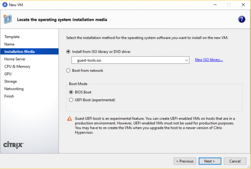The height and width of the screenshot is (169, 251).
Task: Go to the Name step
Action: [x=9, y=44]
